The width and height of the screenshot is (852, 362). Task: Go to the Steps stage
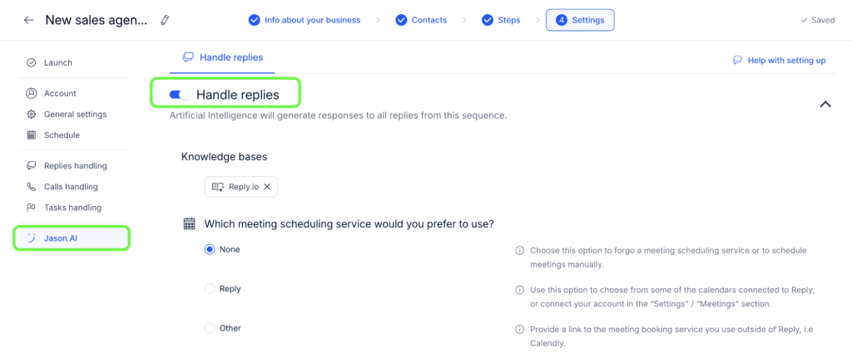(x=501, y=20)
